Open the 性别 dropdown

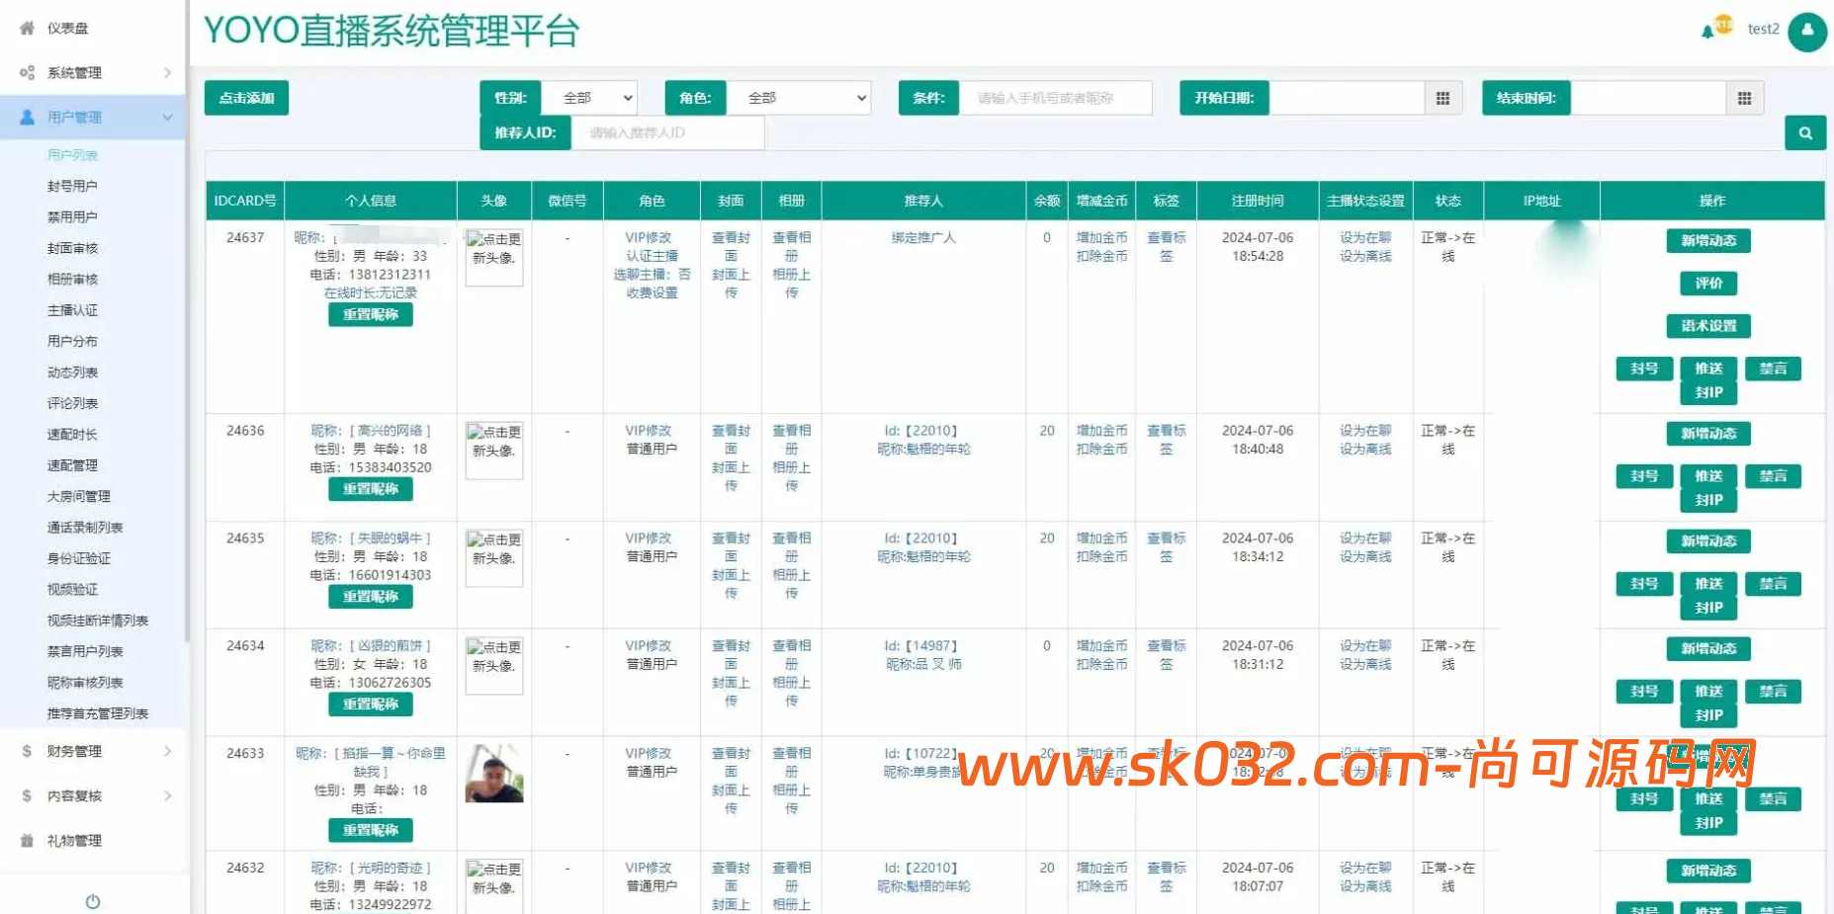click(590, 98)
